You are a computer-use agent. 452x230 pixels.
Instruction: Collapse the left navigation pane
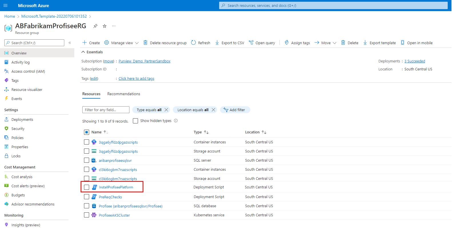[70, 43]
